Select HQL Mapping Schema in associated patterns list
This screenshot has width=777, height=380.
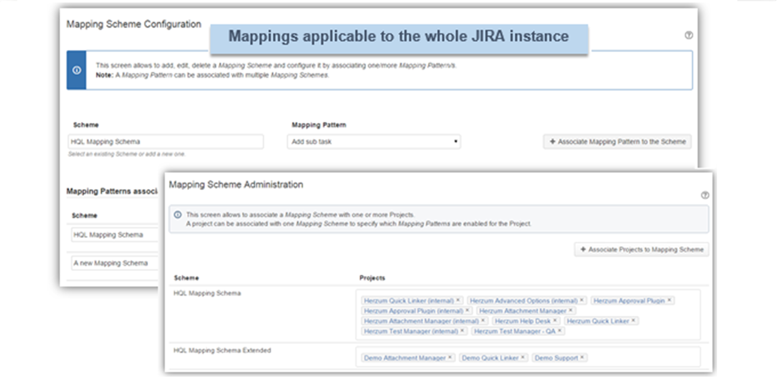114,235
